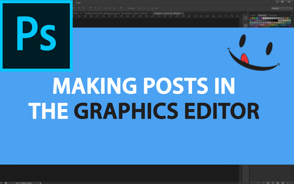Click distribute left edges icon
This screenshot has width=294, height=184.
point(105,8)
